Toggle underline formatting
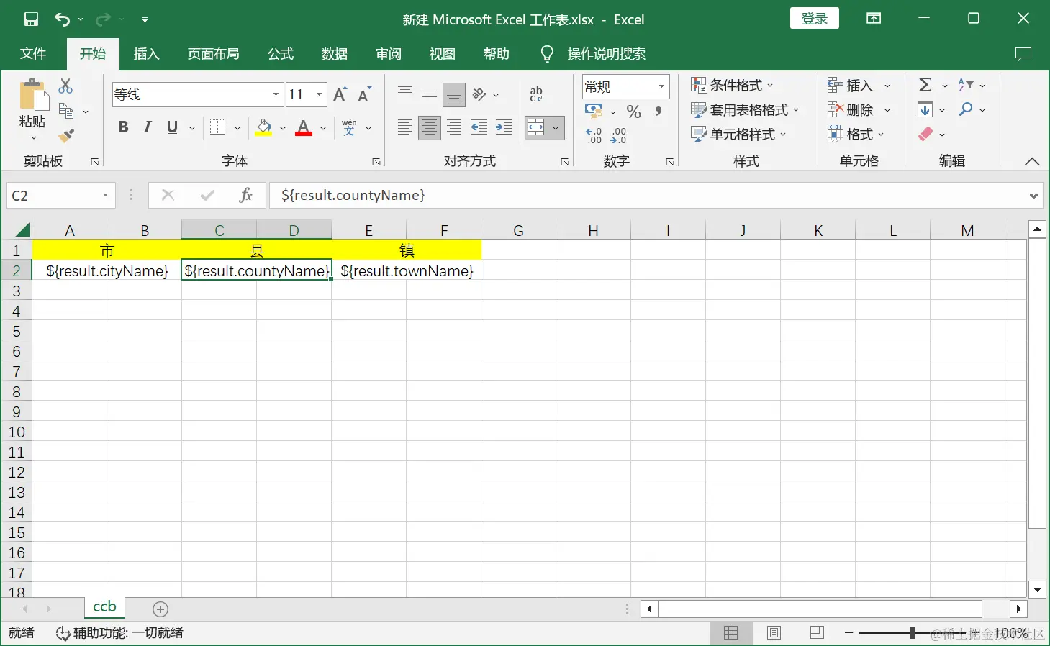1050x646 pixels. (x=172, y=127)
